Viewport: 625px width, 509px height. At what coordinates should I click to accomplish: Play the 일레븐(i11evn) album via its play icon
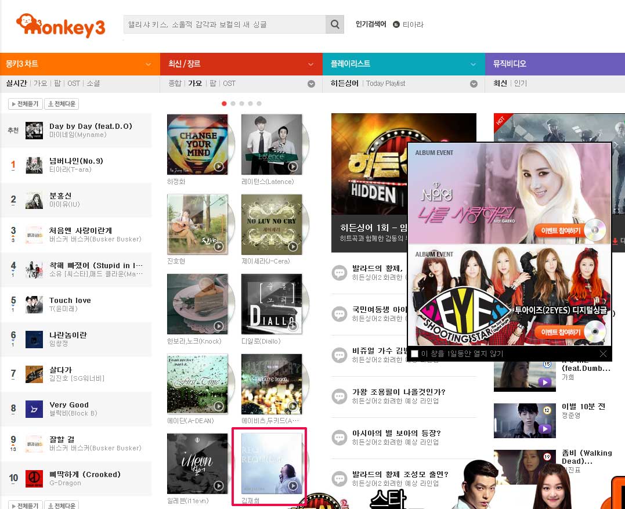218,485
